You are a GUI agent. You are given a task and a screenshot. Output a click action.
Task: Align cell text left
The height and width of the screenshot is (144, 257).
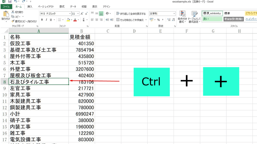point(92,20)
